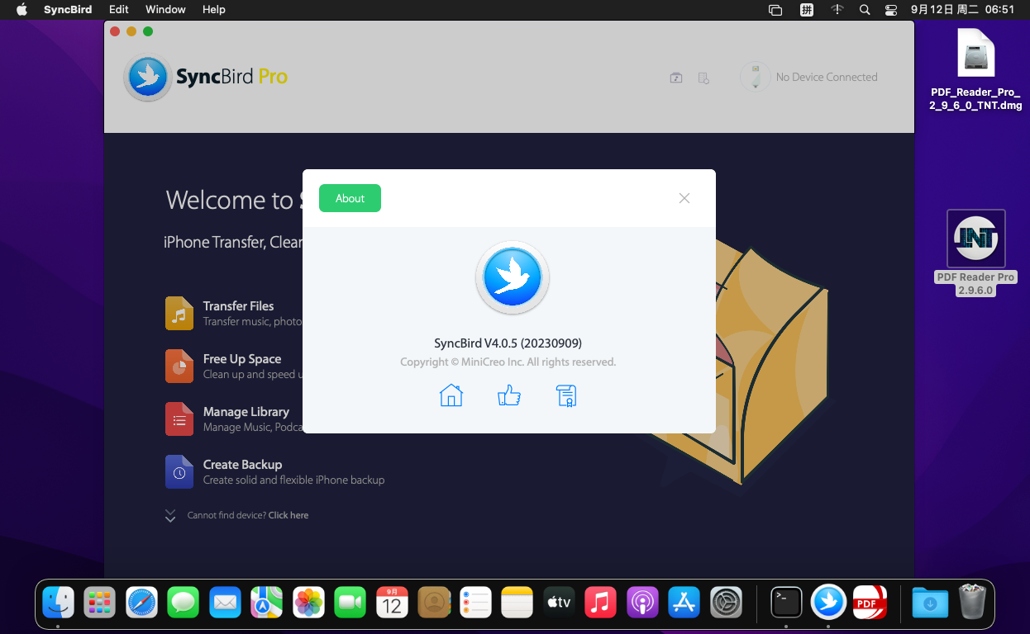Follow the Click here link for device help
This screenshot has width=1030, height=634.
click(x=288, y=515)
